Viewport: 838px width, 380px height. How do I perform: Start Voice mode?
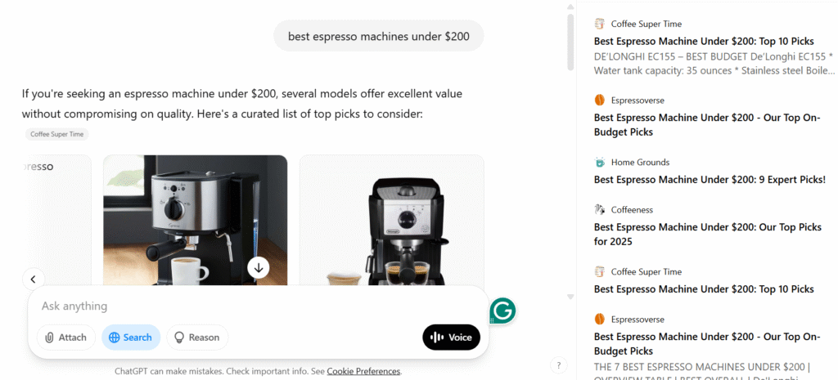point(452,338)
